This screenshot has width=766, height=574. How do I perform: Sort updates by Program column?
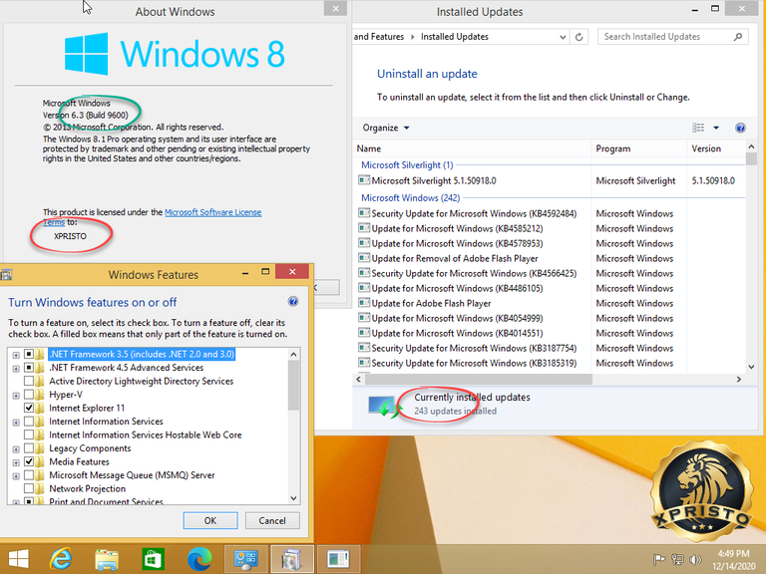click(x=639, y=148)
